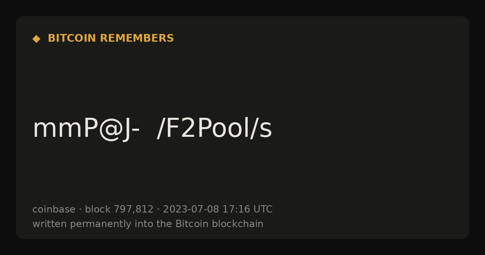Click the orange diamond icon
The width and height of the screenshot is (485, 255).
pos(36,39)
